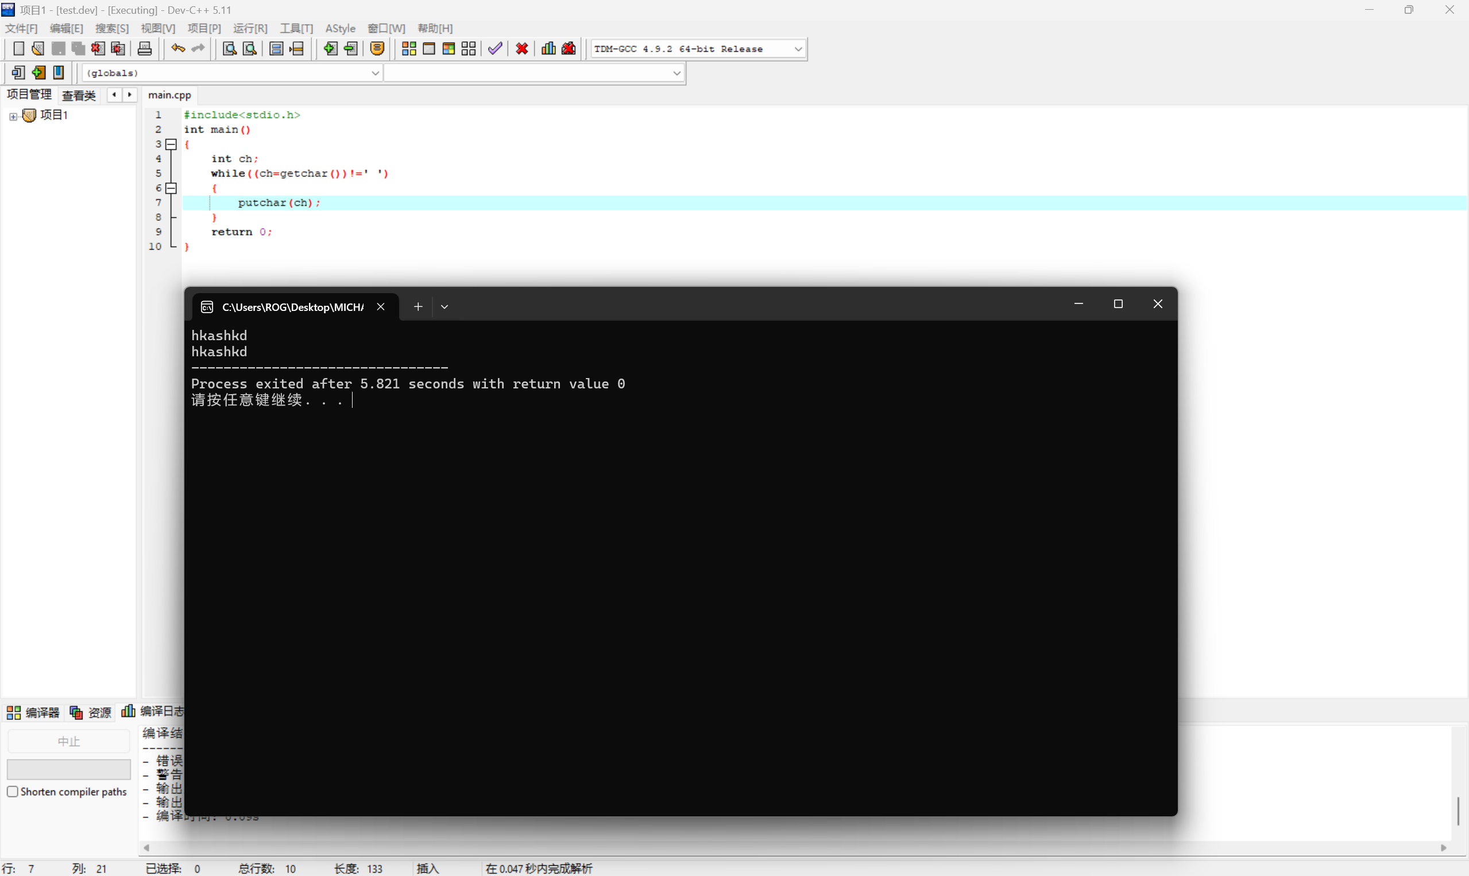Click the purple checkmark syntax check icon
Viewport: 1469px width, 876px height.
[x=495, y=49]
